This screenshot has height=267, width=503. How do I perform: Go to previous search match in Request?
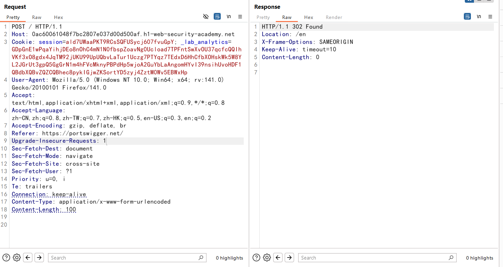28,258
